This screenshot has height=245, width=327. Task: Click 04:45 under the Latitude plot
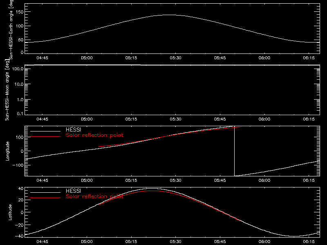click(43, 242)
